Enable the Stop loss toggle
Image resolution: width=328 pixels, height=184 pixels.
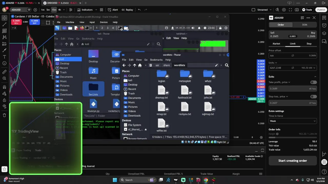coord(313,97)
